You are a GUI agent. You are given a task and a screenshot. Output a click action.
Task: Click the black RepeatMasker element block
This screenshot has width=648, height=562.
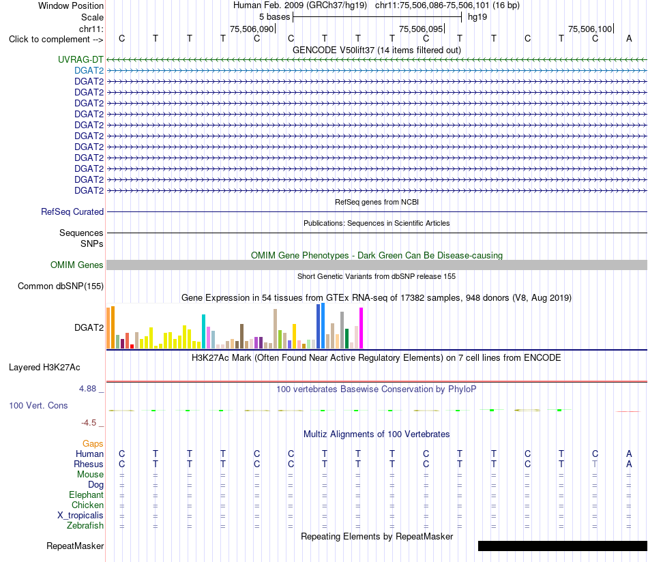pos(563,546)
